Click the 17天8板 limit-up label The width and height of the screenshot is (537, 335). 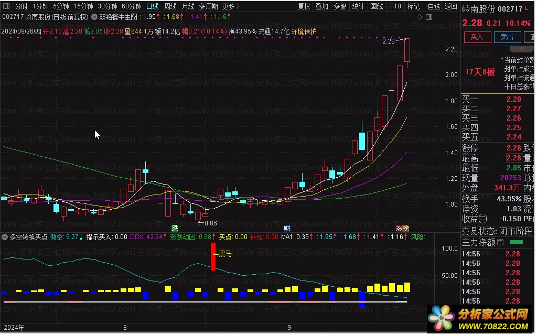[480, 72]
